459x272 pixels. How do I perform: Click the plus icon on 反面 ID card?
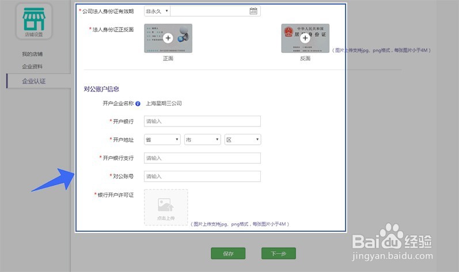pyautogui.click(x=305, y=38)
